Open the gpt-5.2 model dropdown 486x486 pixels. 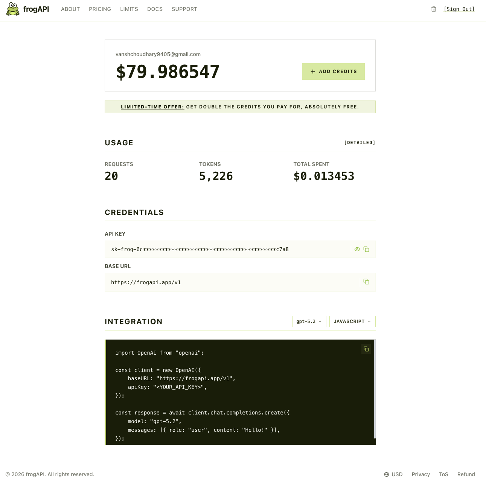tap(309, 321)
